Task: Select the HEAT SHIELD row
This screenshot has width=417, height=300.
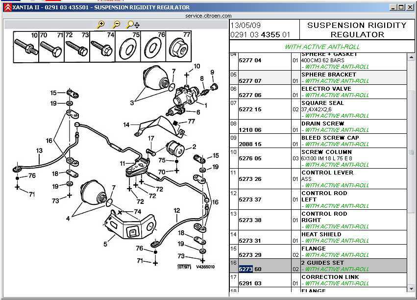Action: (x=319, y=237)
